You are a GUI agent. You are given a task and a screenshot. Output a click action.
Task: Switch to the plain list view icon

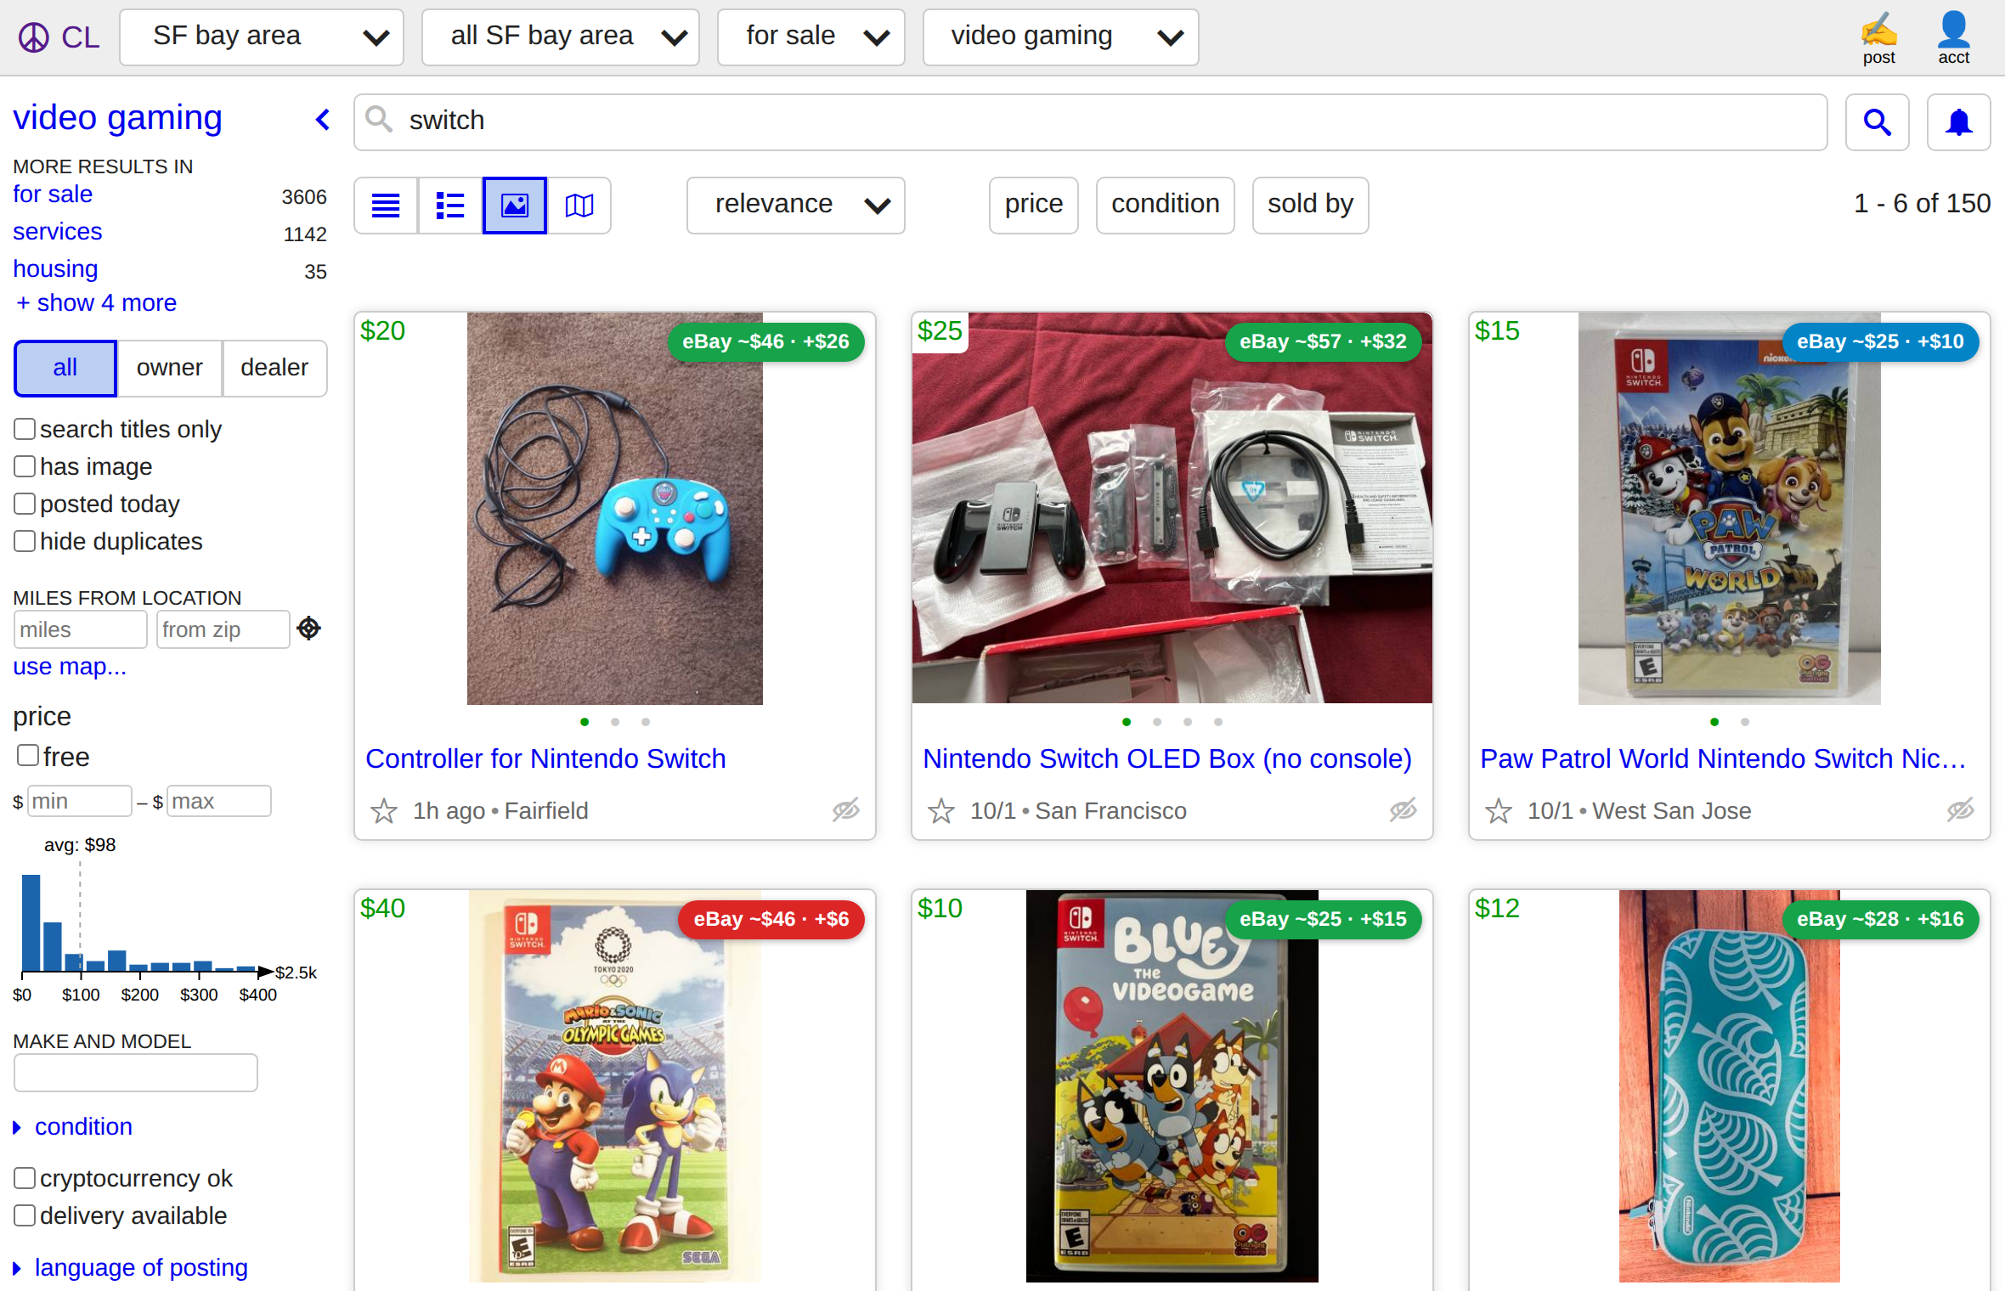click(386, 205)
